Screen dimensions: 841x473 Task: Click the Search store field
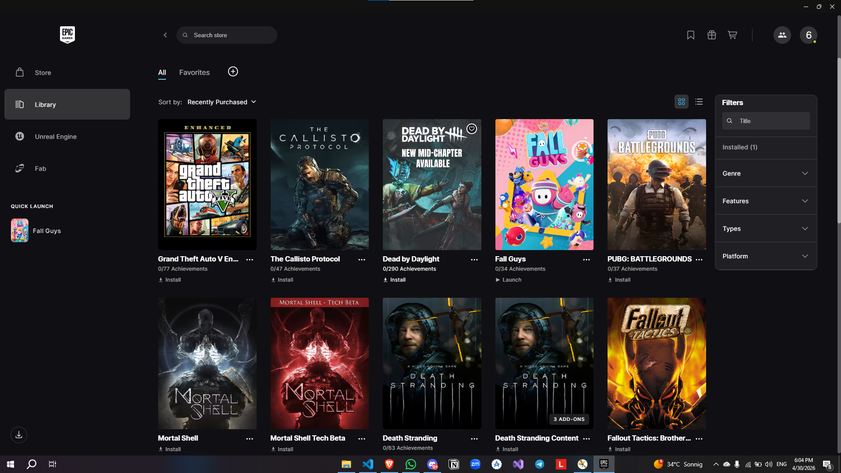pos(227,35)
